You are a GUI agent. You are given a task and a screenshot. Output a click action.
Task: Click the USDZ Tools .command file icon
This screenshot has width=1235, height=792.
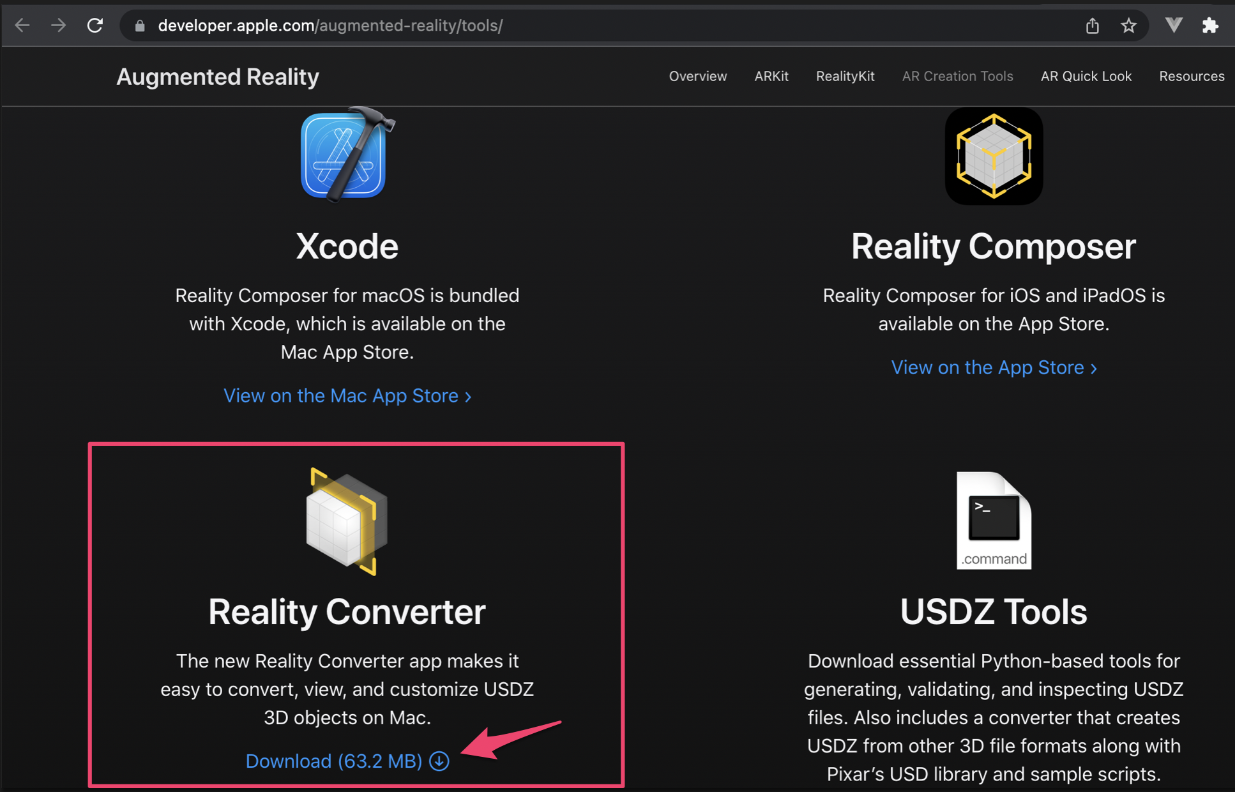[993, 521]
